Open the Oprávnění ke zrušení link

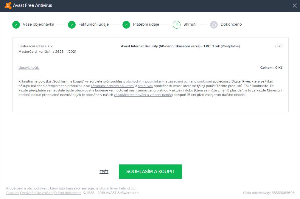coord(37,193)
